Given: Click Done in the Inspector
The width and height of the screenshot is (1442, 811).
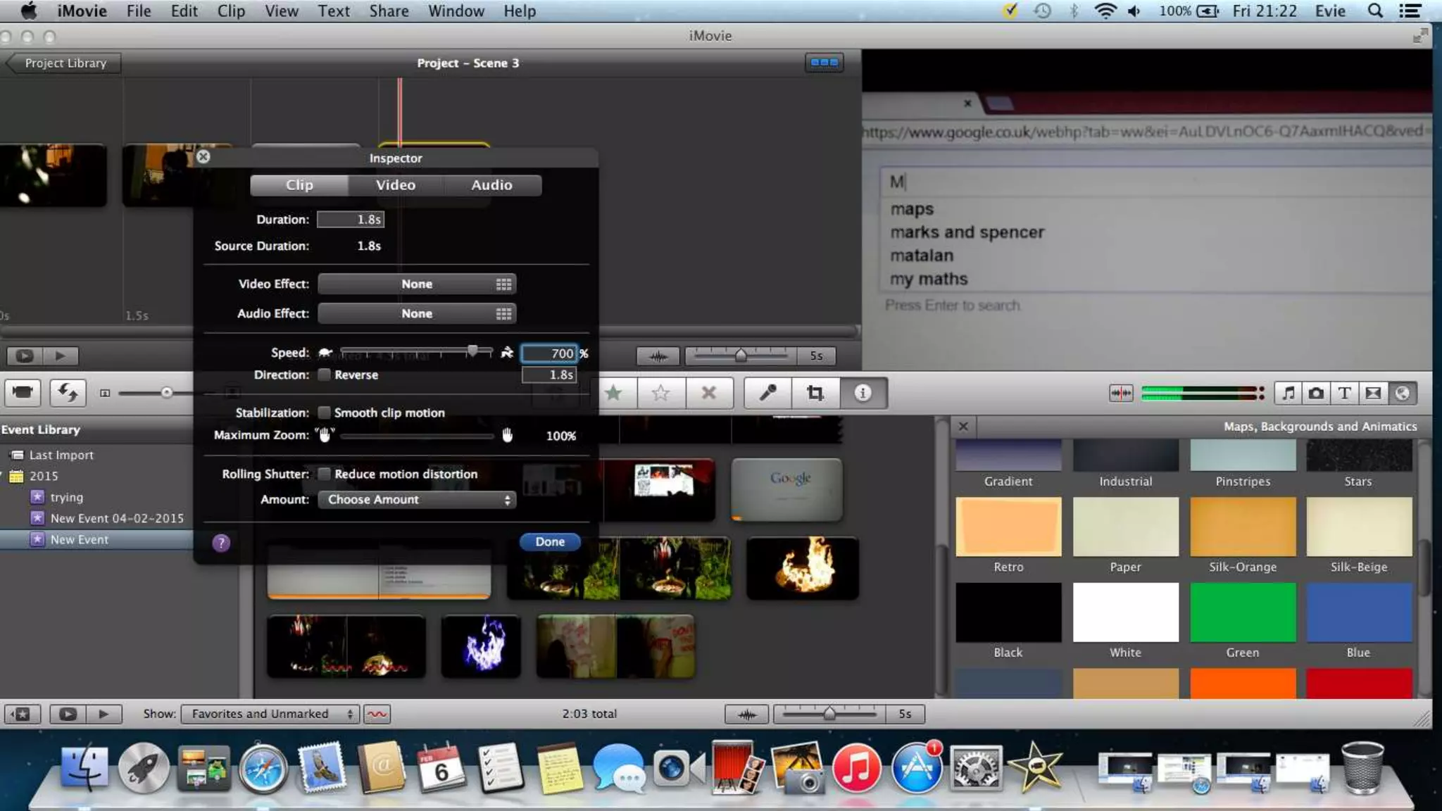Looking at the screenshot, I should (550, 541).
